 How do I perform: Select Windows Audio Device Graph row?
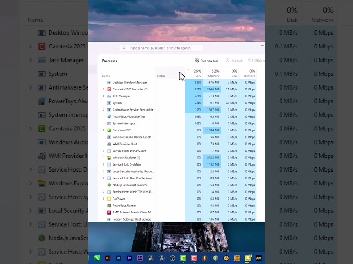point(178,137)
